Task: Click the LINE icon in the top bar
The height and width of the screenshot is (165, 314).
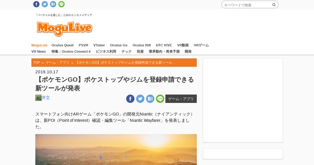Action: [61, 4]
